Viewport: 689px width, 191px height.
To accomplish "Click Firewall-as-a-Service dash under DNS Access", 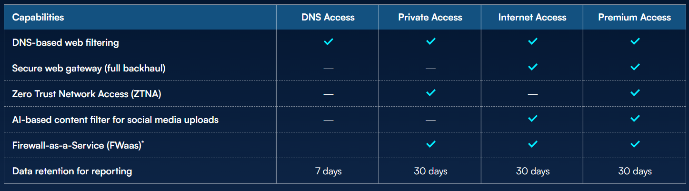I will pos(328,146).
